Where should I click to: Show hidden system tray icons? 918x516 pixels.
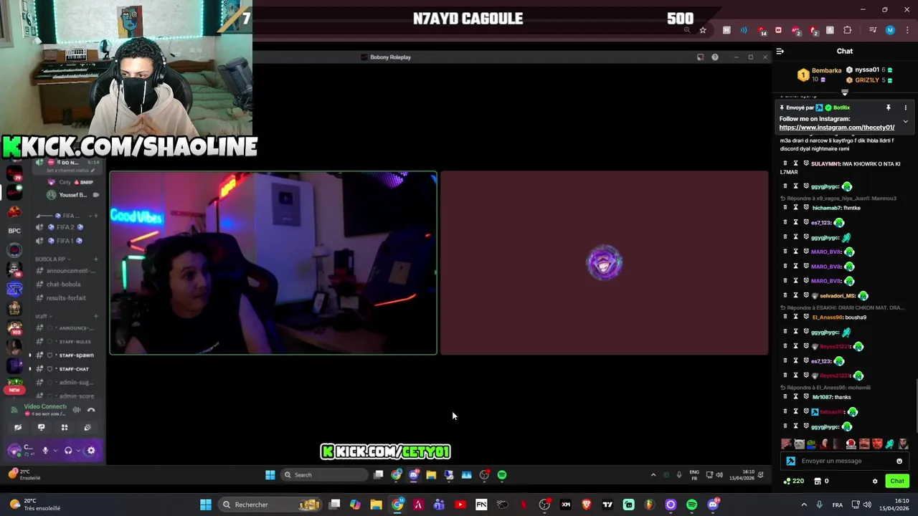(803, 505)
